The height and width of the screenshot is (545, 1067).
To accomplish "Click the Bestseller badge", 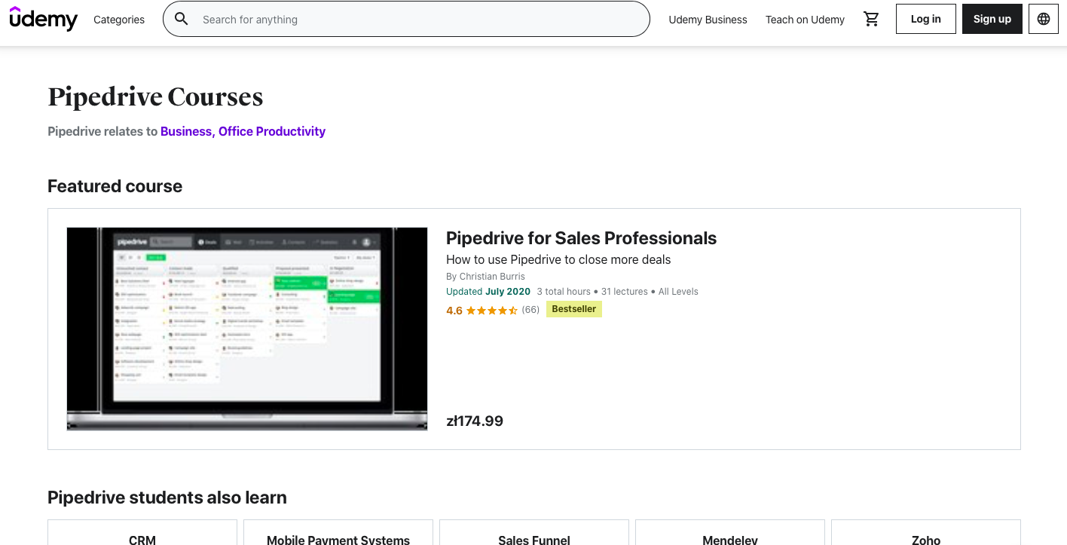I will pos(573,309).
